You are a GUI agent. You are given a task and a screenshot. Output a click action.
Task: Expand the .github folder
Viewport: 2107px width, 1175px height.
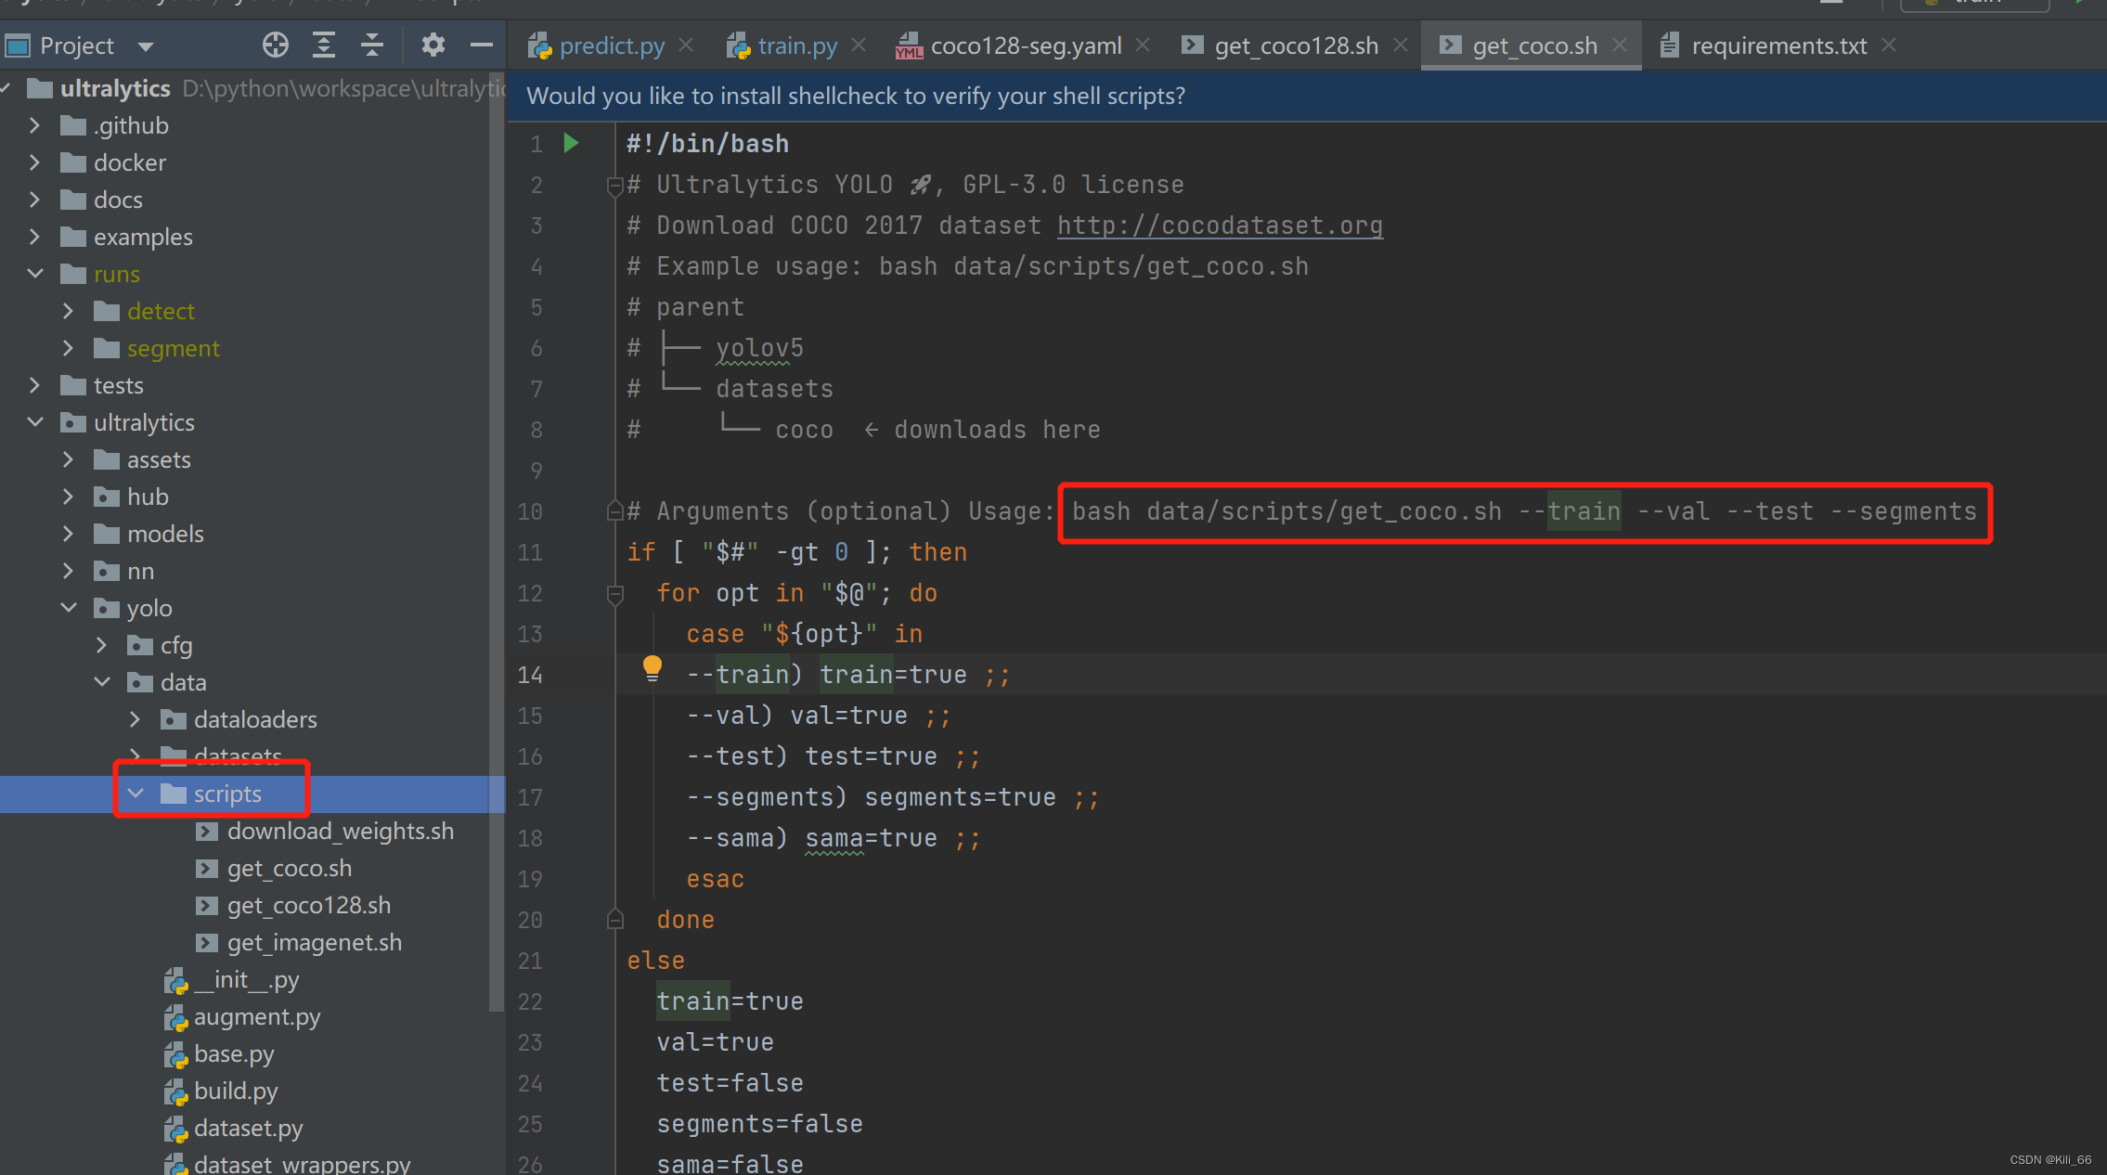tap(35, 125)
